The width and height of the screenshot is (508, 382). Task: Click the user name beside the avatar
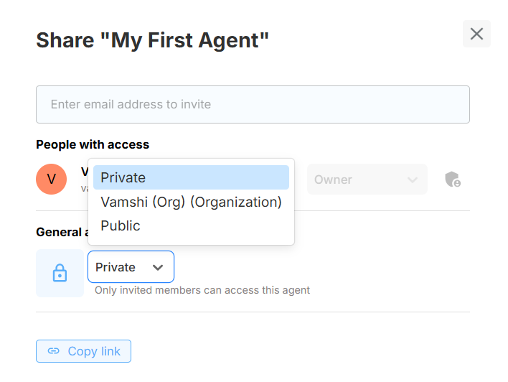point(84,172)
